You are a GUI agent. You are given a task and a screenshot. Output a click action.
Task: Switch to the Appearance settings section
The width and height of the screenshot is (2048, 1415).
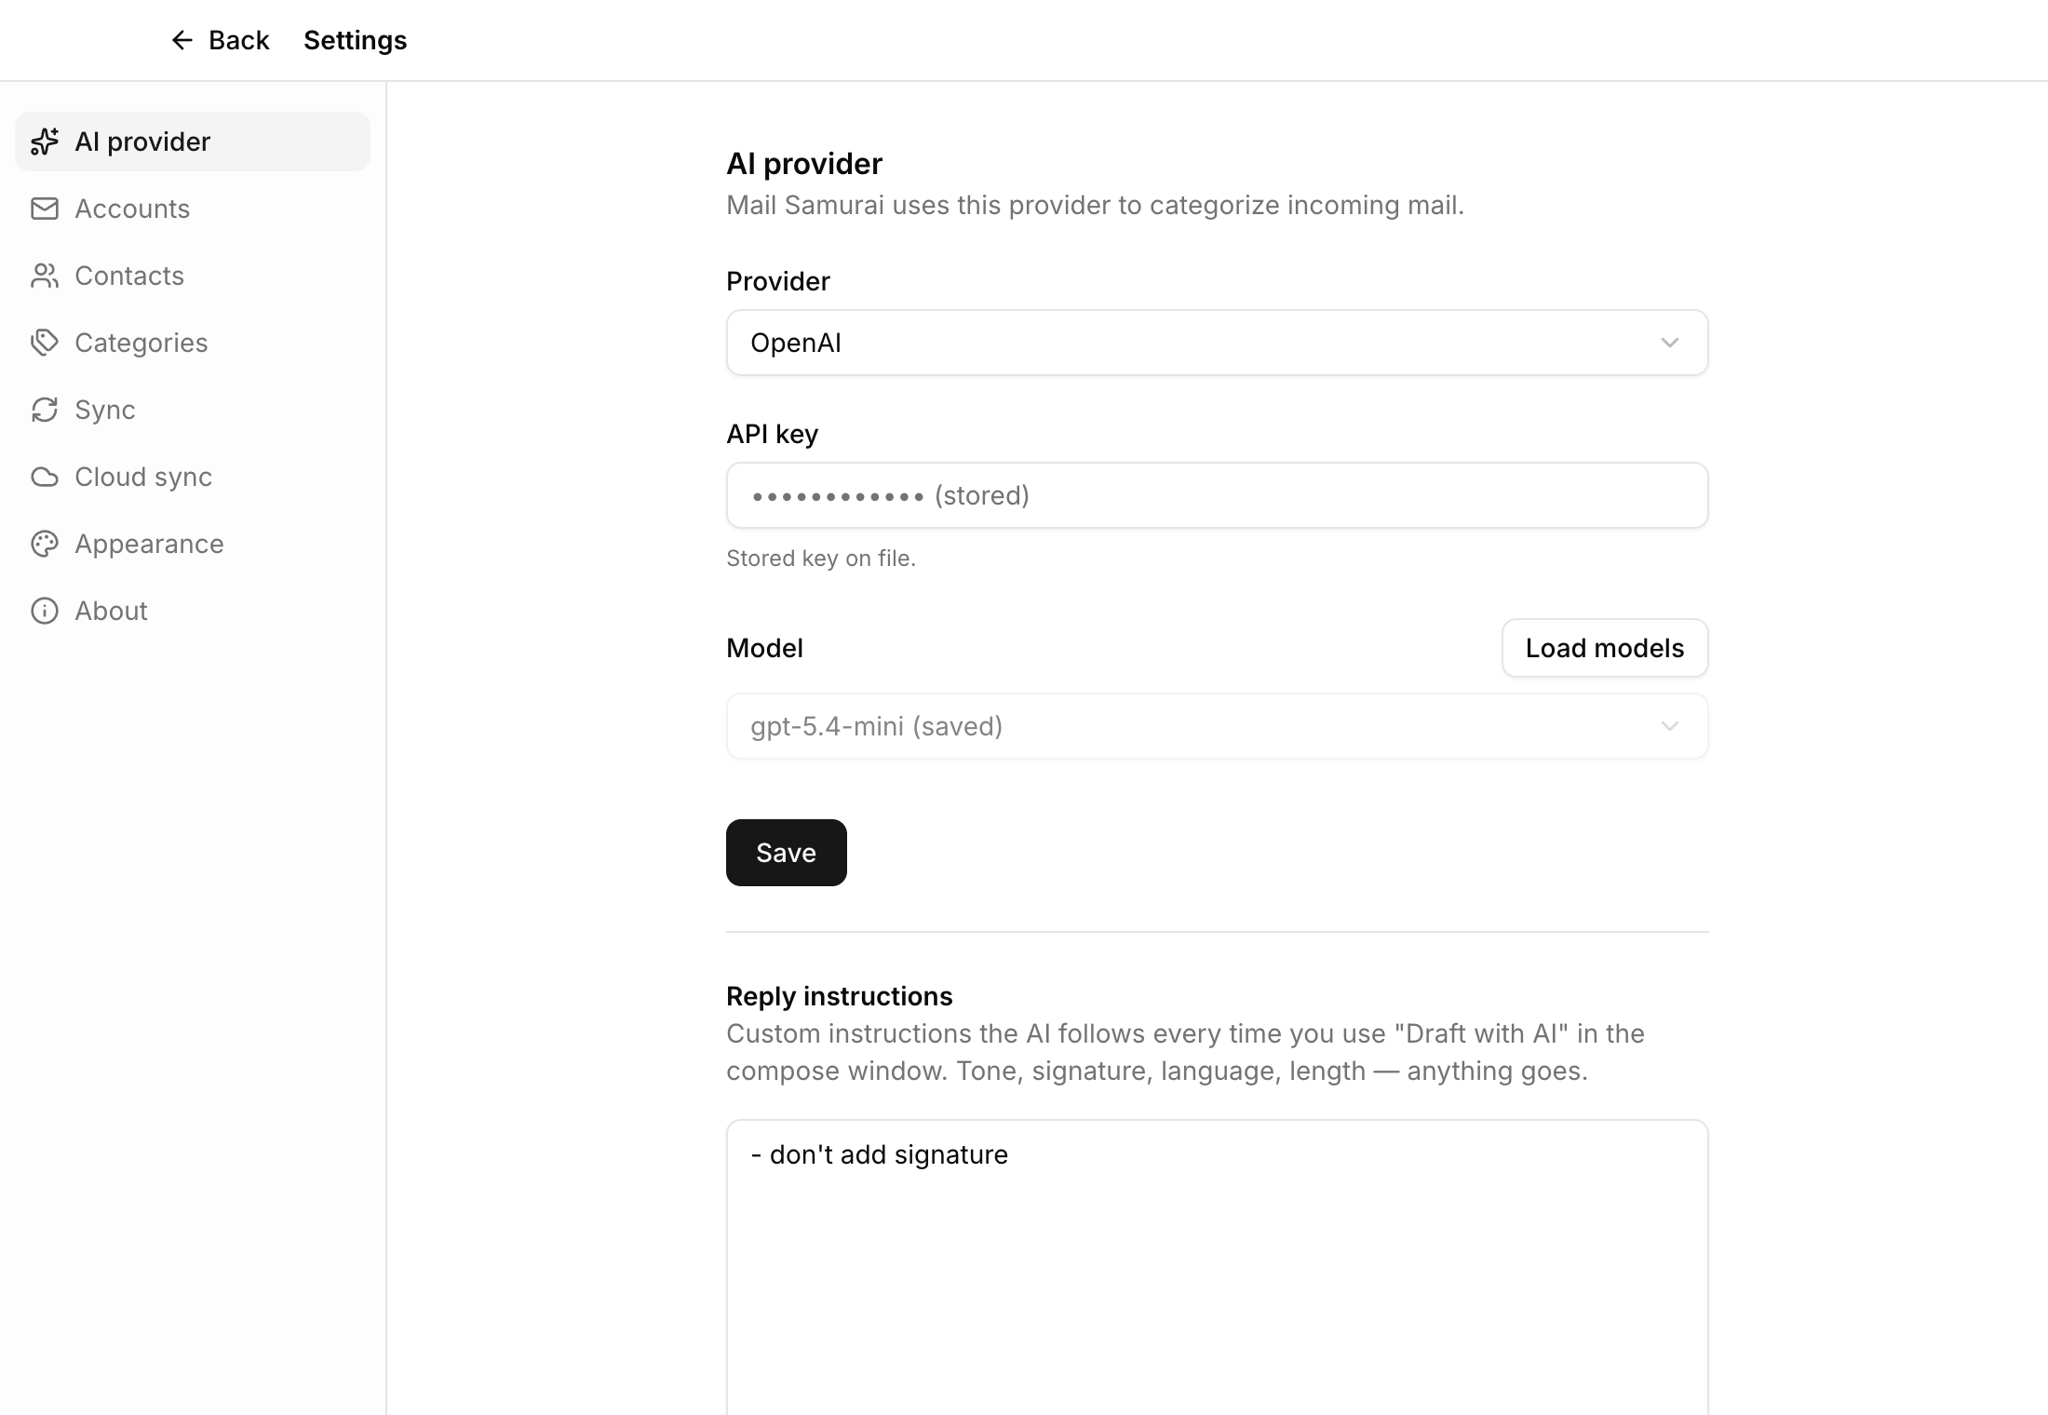(x=149, y=544)
